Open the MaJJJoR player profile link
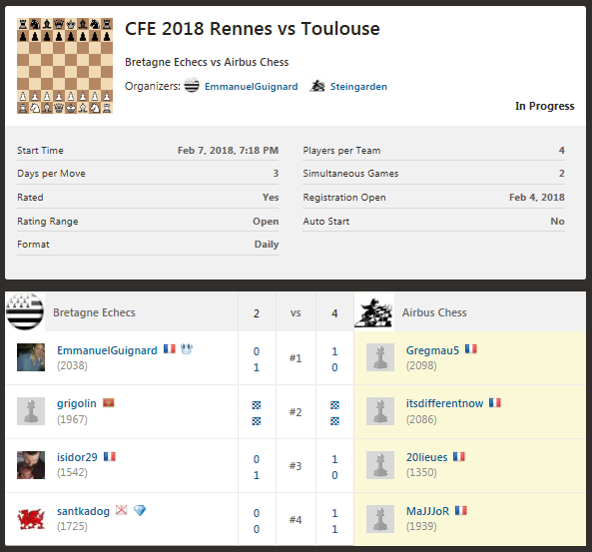Viewport: 592px width, 552px height. coord(427,511)
